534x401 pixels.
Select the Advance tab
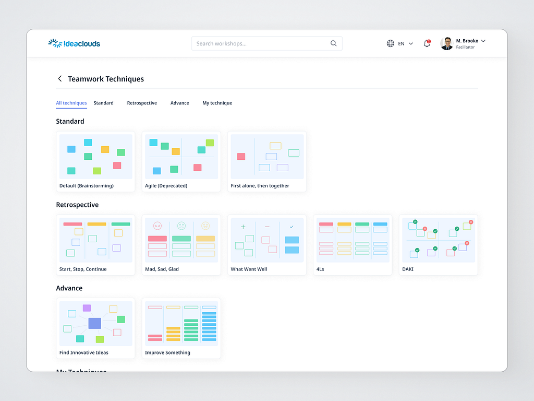179,103
